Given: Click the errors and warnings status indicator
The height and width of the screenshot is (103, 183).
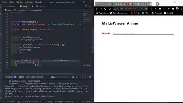Looking at the screenshot, I should [x=2, y=102].
